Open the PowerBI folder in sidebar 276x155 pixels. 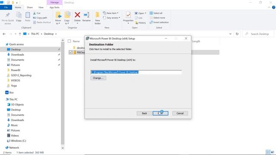pos(16,70)
